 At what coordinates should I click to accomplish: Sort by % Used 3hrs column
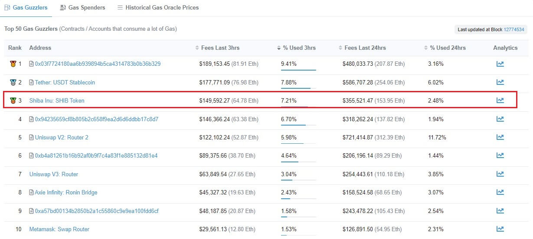pyautogui.click(x=296, y=48)
